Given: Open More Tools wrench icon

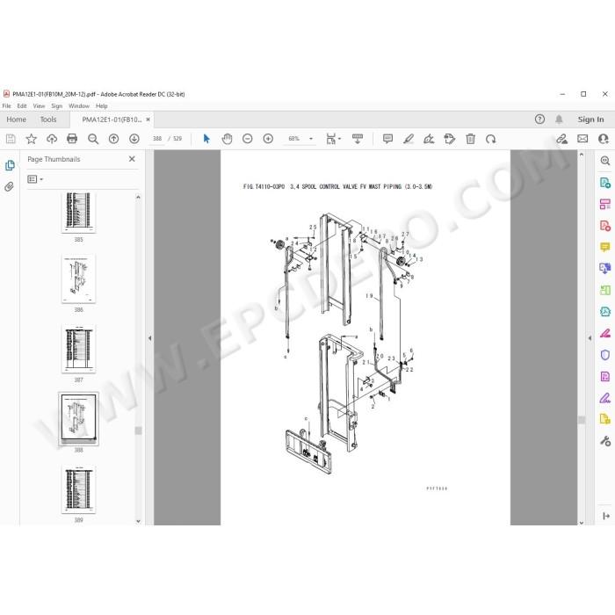Looking at the screenshot, I should pyautogui.click(x=605, y=441).
